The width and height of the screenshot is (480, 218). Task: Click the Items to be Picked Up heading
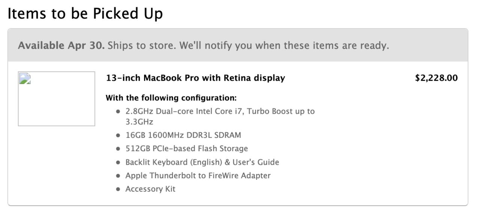click(x=85, y=14)
